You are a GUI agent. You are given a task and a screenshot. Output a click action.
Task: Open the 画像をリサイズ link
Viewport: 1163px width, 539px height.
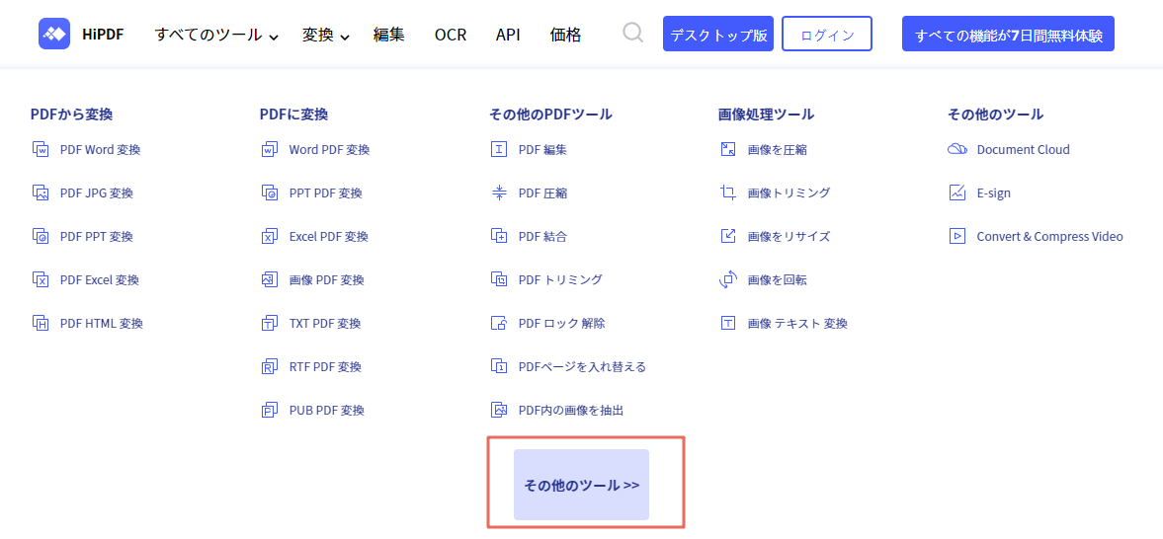789,237
